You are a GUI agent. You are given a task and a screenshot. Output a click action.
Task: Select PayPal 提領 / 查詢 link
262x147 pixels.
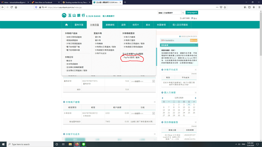click(x=131, y=58)
